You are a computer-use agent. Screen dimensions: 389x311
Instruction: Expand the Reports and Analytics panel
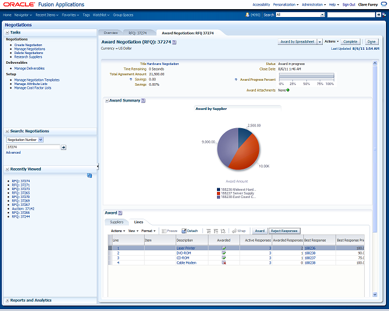[7, 300]
